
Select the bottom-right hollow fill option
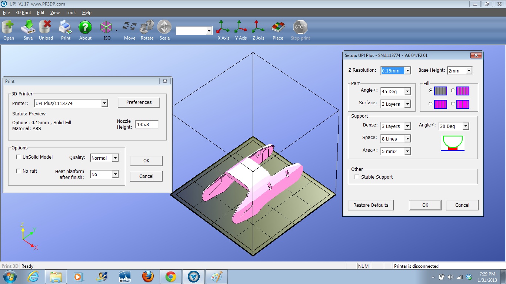coord(453,104)
